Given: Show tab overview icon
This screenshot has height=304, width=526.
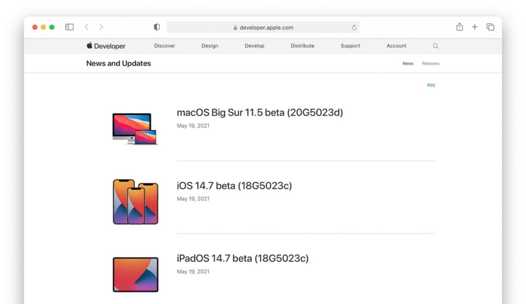Looking at the screenshot, I should [491, 27].
